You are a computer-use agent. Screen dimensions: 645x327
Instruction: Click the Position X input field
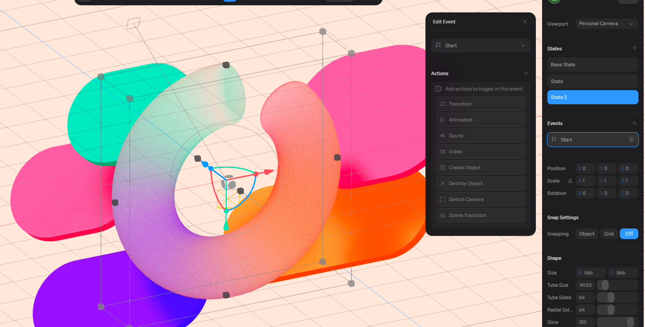click(586, 168)
